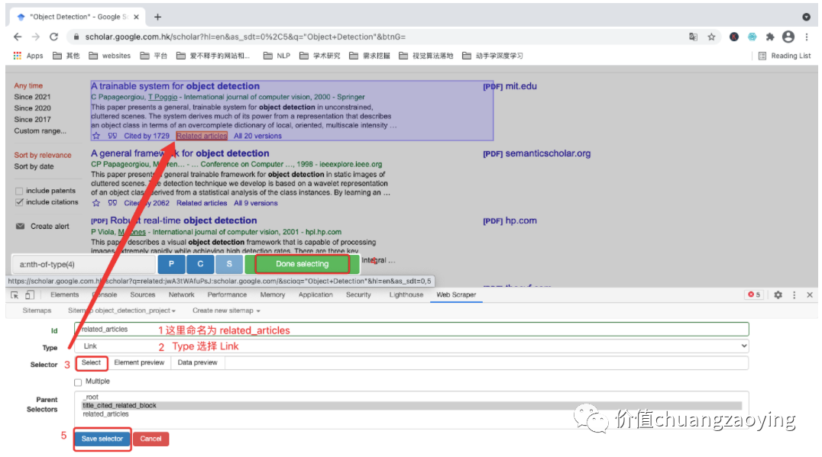Open the [PDF] semanticscholar.org link
822x457 pixels.
[x=536, y=153]
